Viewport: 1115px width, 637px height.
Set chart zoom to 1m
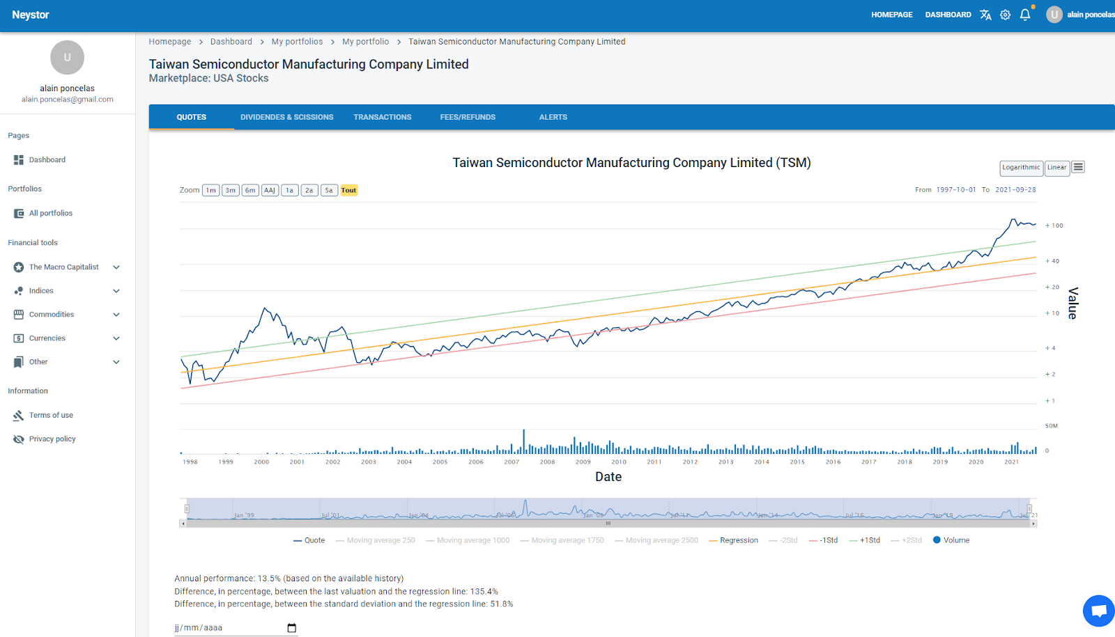tap(211, 190)
